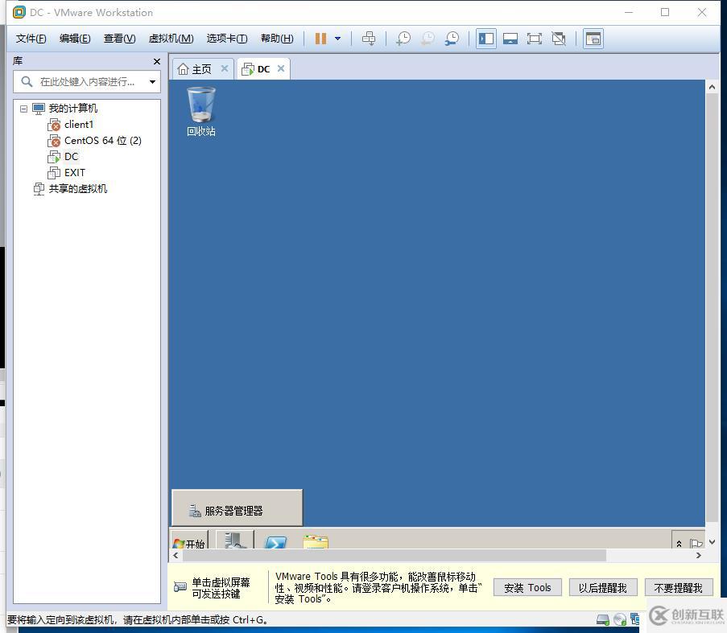727x633 pixels.
Task: Toggle the console view toolbar icon
Action: [x=593, y=39]
